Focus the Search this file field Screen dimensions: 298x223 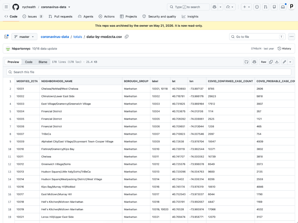pos(149,72)
